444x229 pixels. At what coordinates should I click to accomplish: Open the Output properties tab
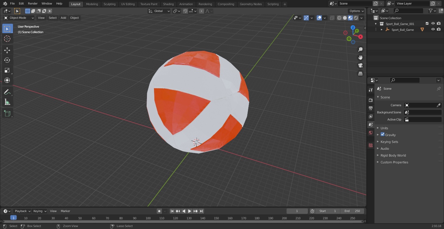click(371, 108)
